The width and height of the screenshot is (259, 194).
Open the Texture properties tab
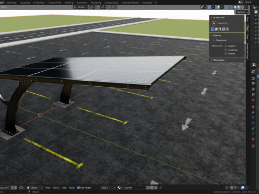tap(253, 146)
